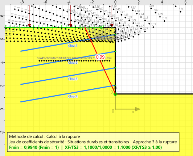This screenshot has width=193, height=156.
Task: Click the green Fmin = 0,9940 result line
Action: [86, 147]
